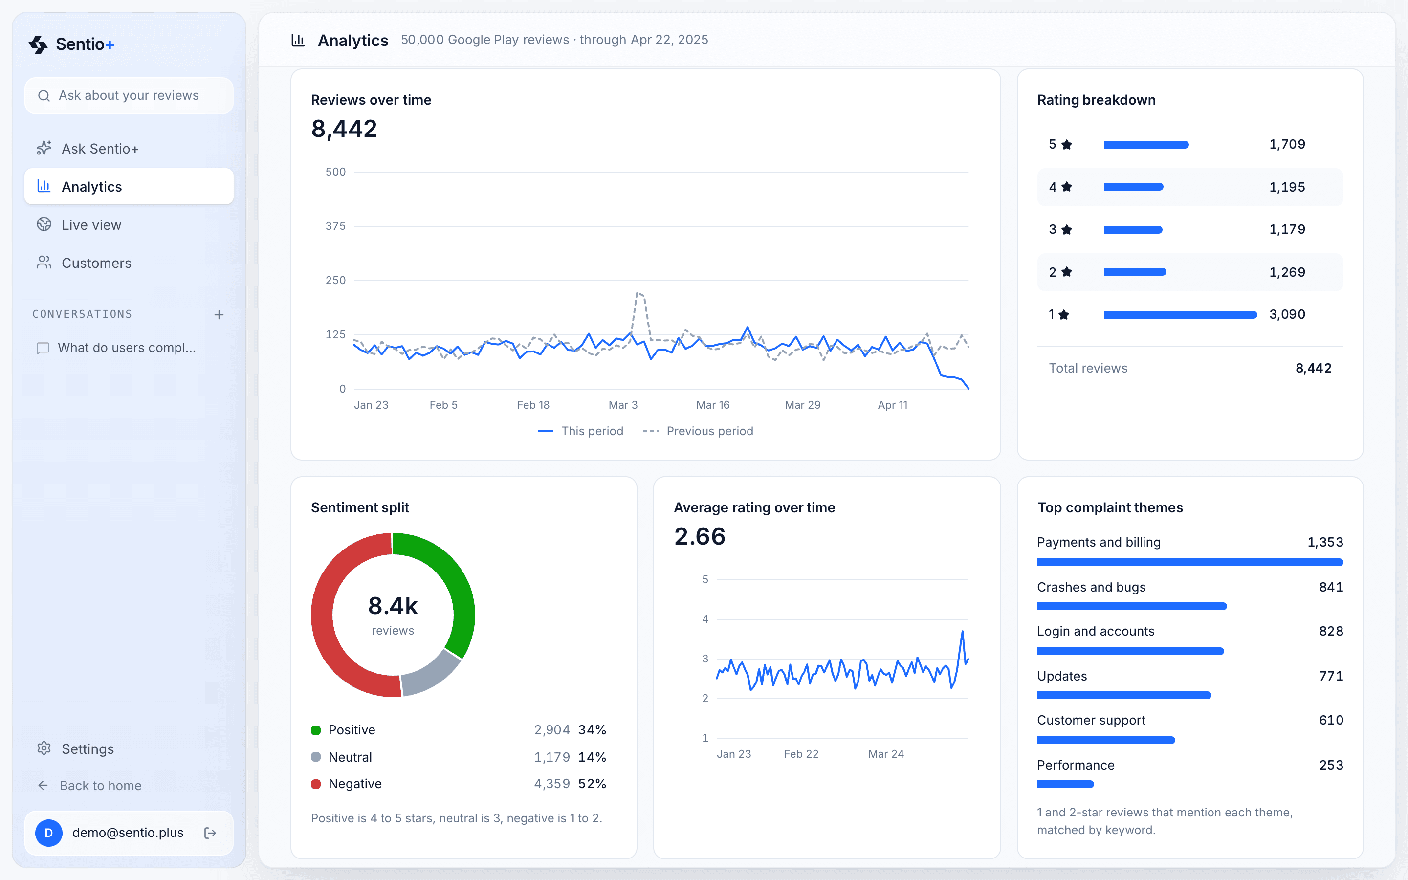The width and height of the screenshot is (1408, 880).
Task: Open Ask Sentio+ page
Action: click(x=129, y=149)
